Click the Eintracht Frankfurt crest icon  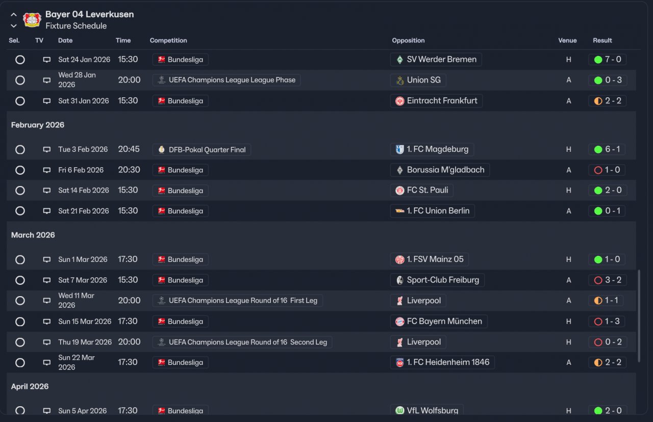coord(400,101)
